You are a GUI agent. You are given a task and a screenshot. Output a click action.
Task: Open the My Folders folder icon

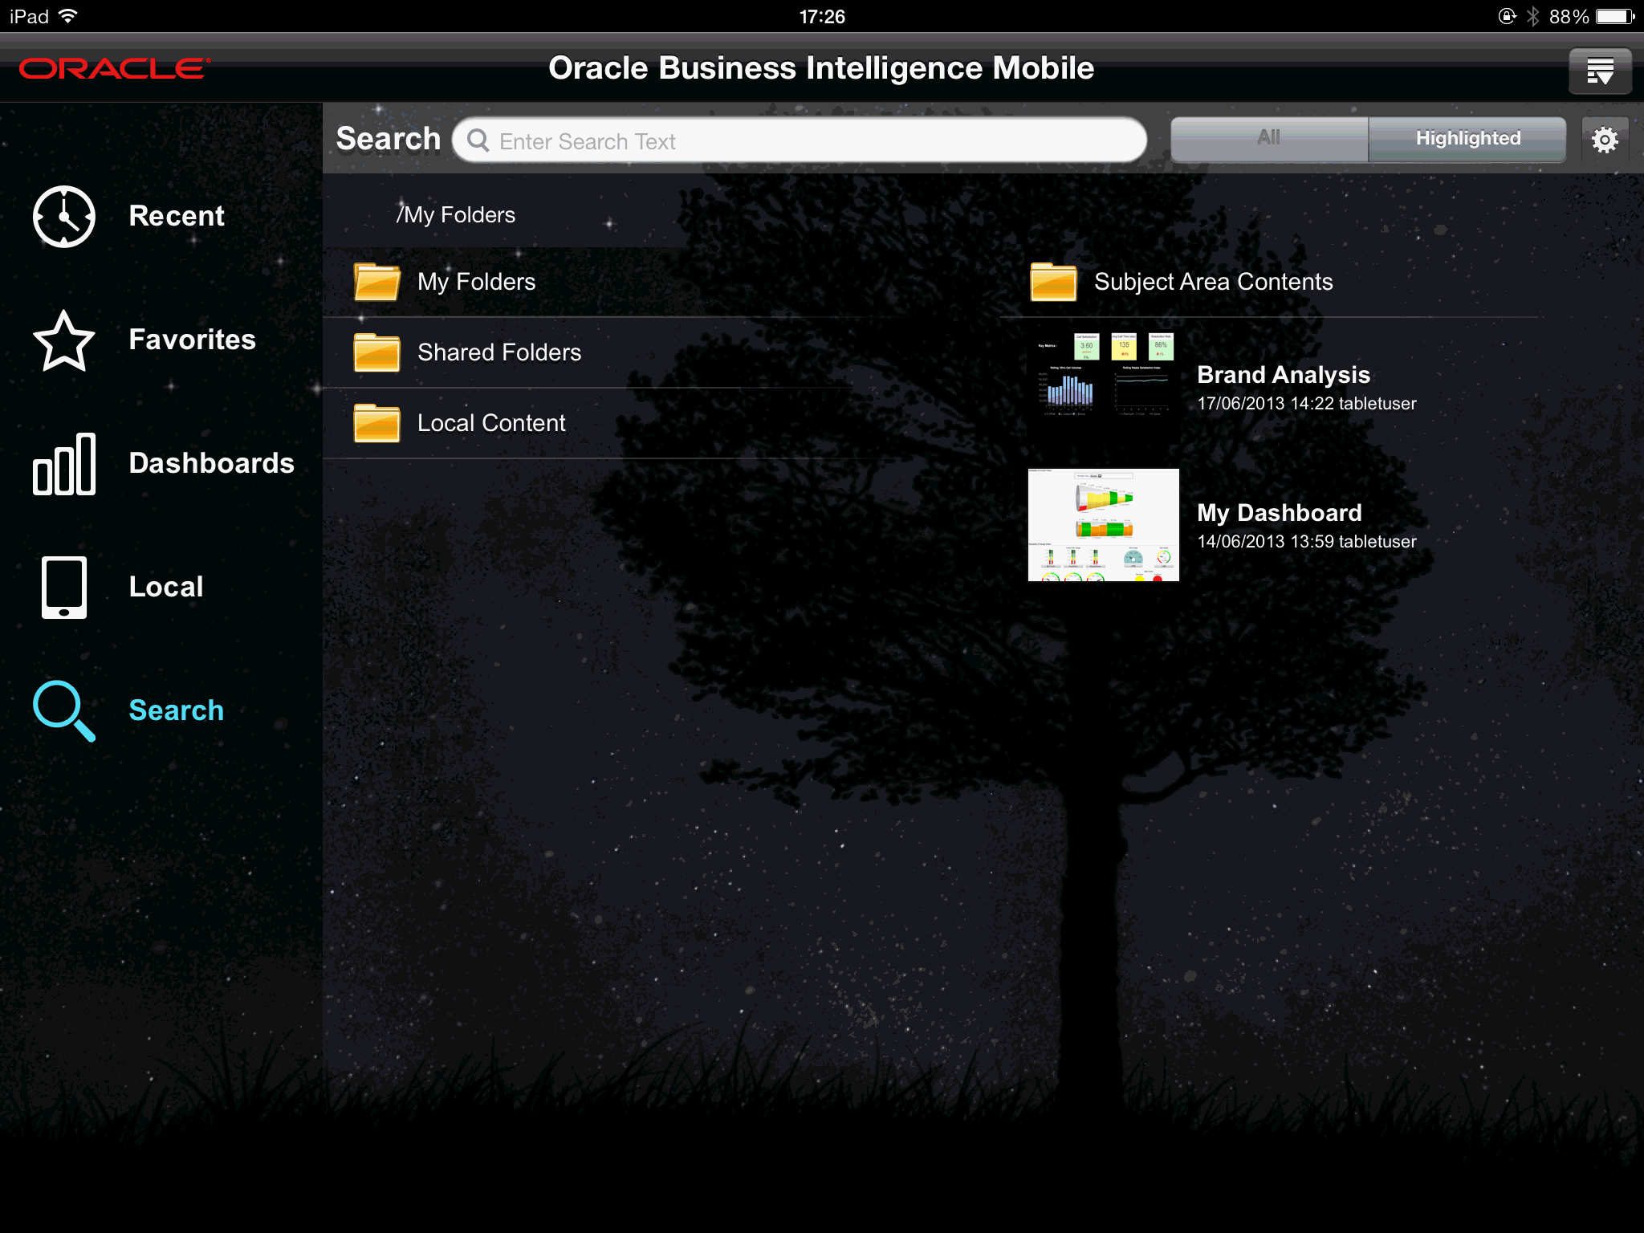point(376,282)
